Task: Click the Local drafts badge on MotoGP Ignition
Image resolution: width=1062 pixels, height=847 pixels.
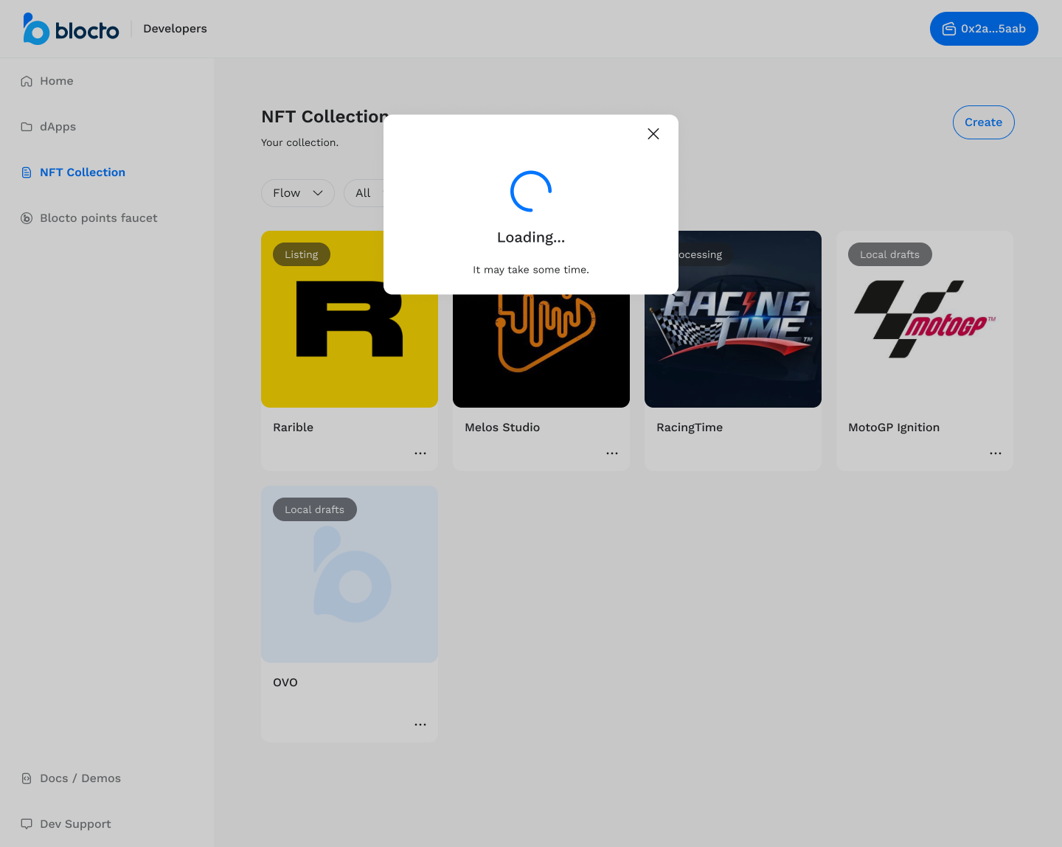Action: (890, 254)
